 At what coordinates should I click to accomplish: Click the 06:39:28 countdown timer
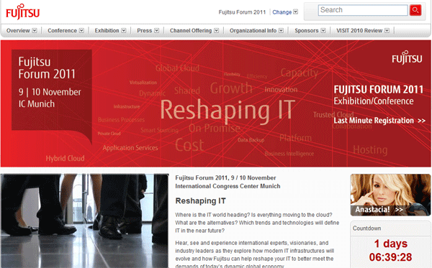coord(391,257)
